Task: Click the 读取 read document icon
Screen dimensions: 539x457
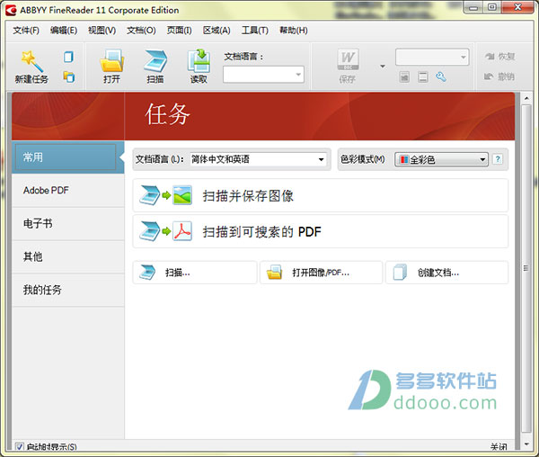Action: pyautogui.click(x=199, y=61)
